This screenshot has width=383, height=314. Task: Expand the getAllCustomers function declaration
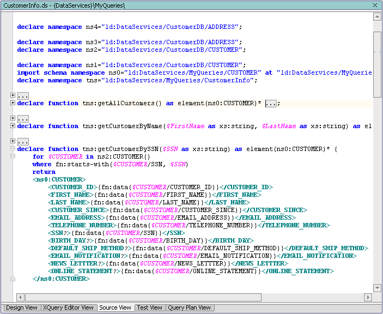13,103
